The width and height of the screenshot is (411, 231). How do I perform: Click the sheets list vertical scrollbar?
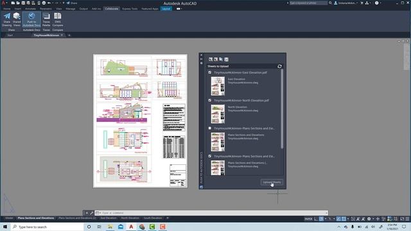[x=282, y=109]
